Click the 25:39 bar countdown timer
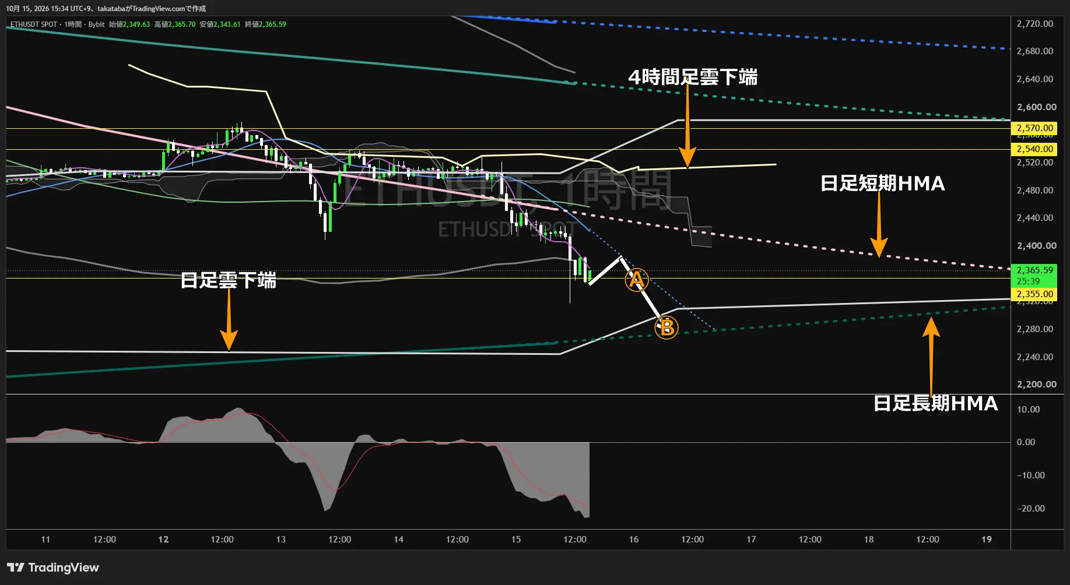 click(x=1028, y=281)
